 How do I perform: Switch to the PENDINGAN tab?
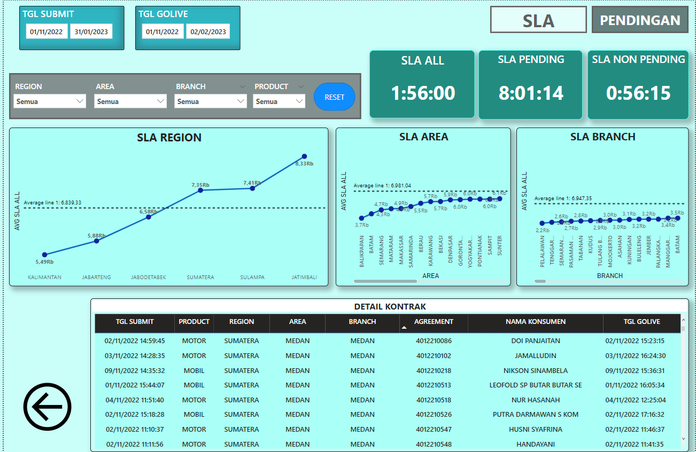[640, 20]
